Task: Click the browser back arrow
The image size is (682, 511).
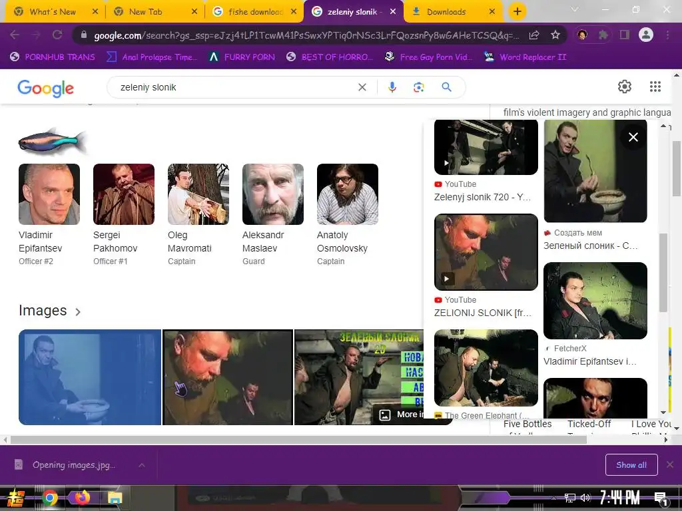Action: [x=15, y=35]
